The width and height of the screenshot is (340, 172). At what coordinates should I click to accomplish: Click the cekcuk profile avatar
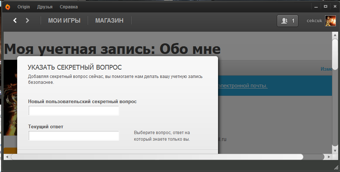point(330,21)
